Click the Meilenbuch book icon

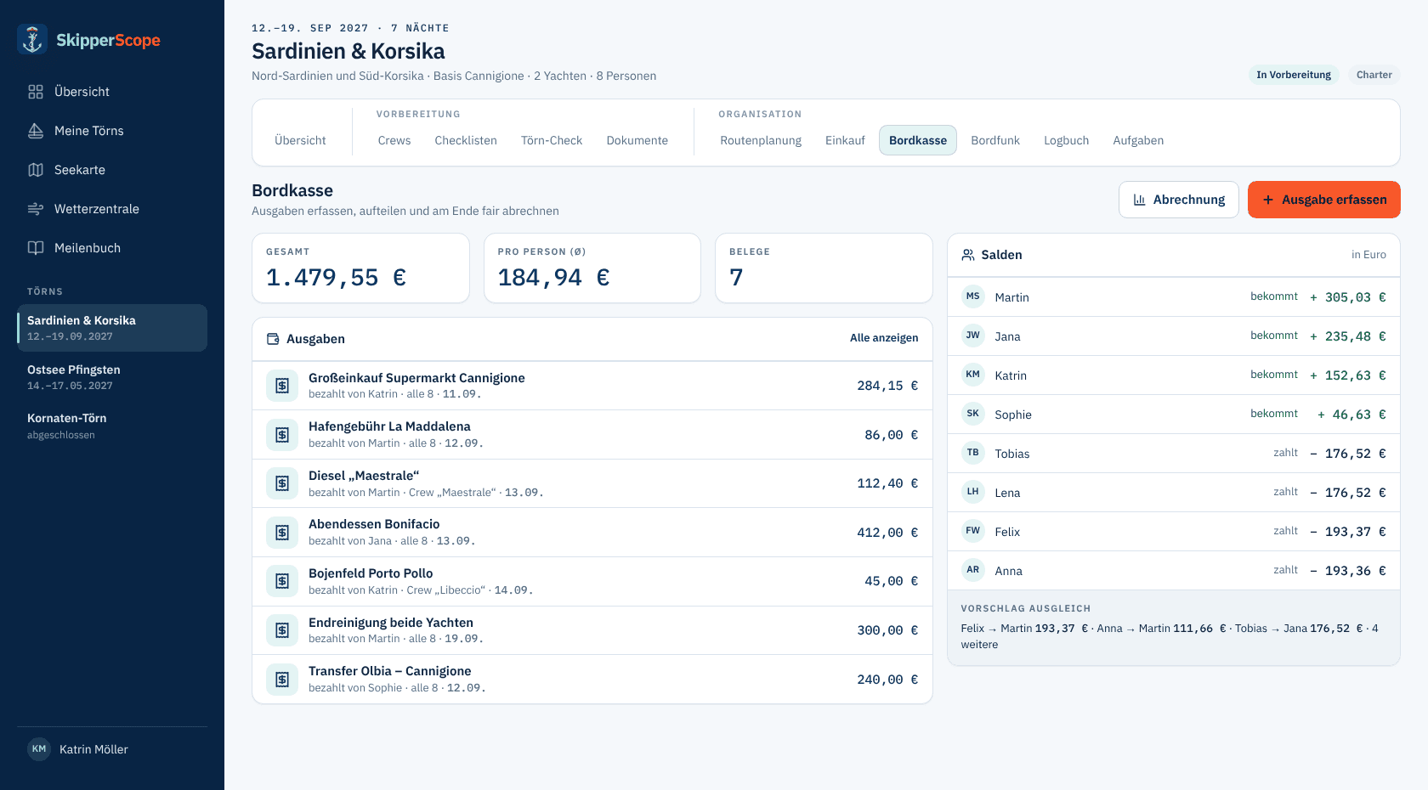pos(36,248)
